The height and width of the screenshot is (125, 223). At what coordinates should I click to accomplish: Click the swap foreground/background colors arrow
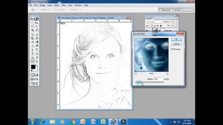tap(37, 65)
